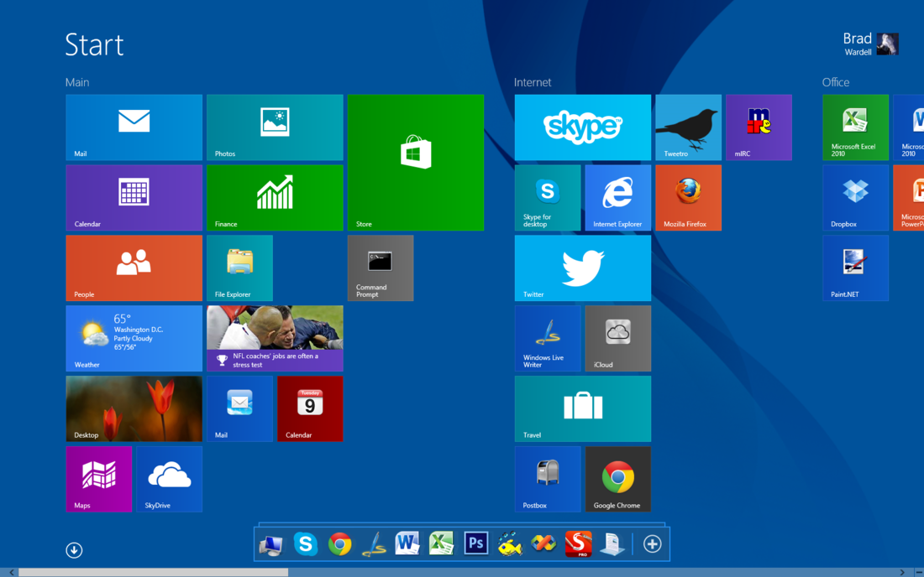This screenshot has height=577, width=924.
Task: Click the computer icon in the bottom dock
Action: point(271,544)
